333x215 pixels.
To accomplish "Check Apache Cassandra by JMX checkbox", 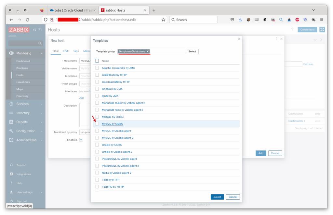I will (x=97, y=68).
